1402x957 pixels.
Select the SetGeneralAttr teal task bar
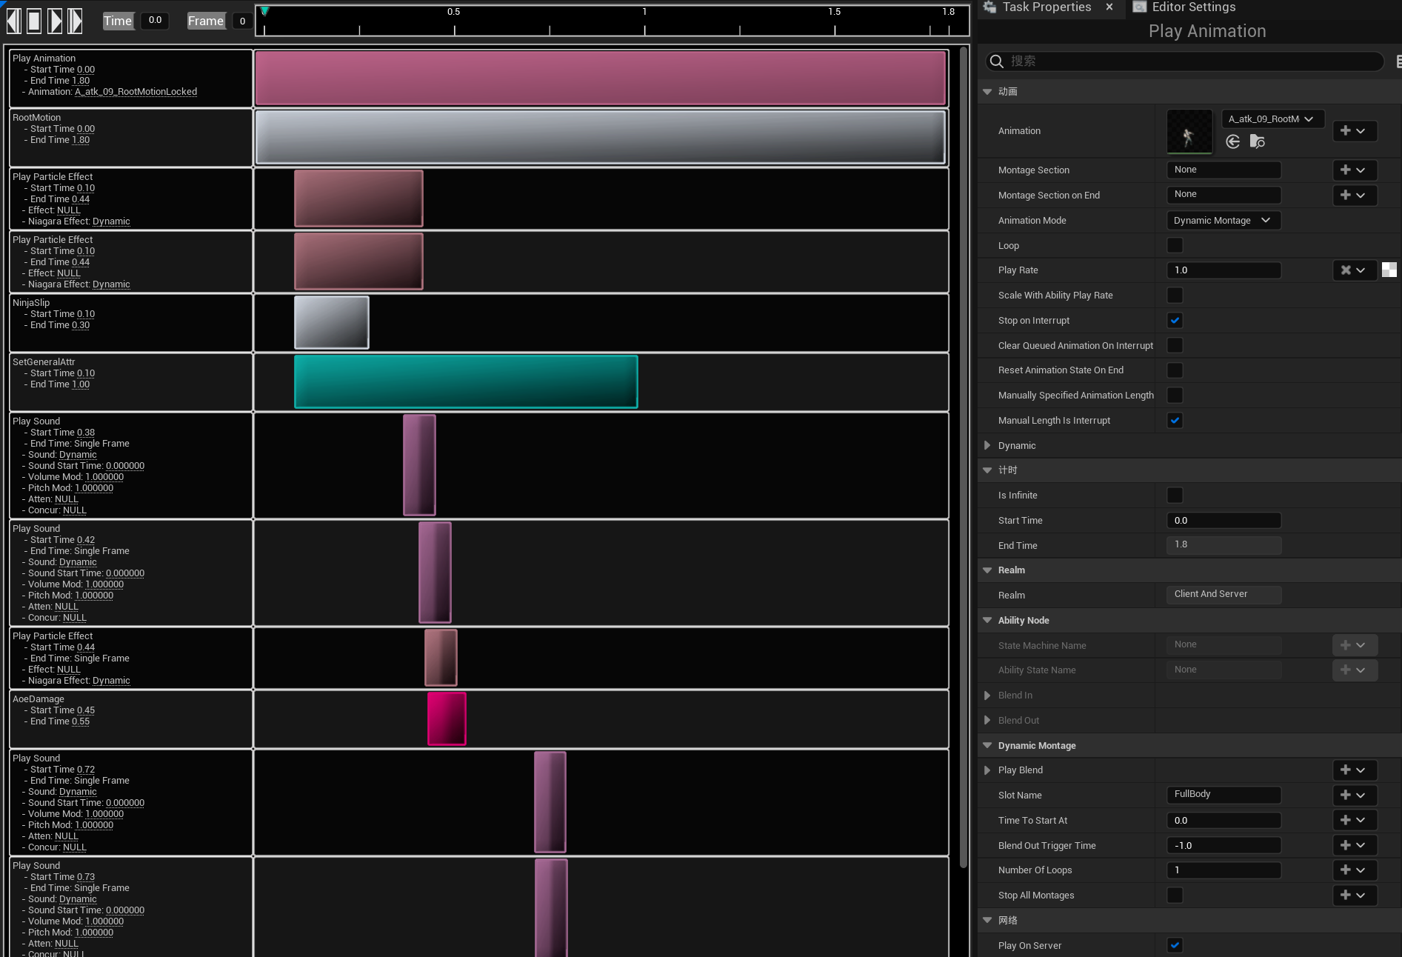point(466,381)
